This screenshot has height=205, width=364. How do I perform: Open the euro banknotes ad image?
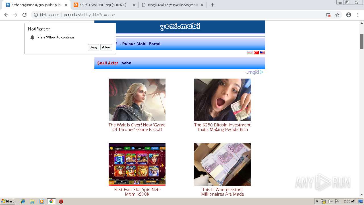(222, 165)
